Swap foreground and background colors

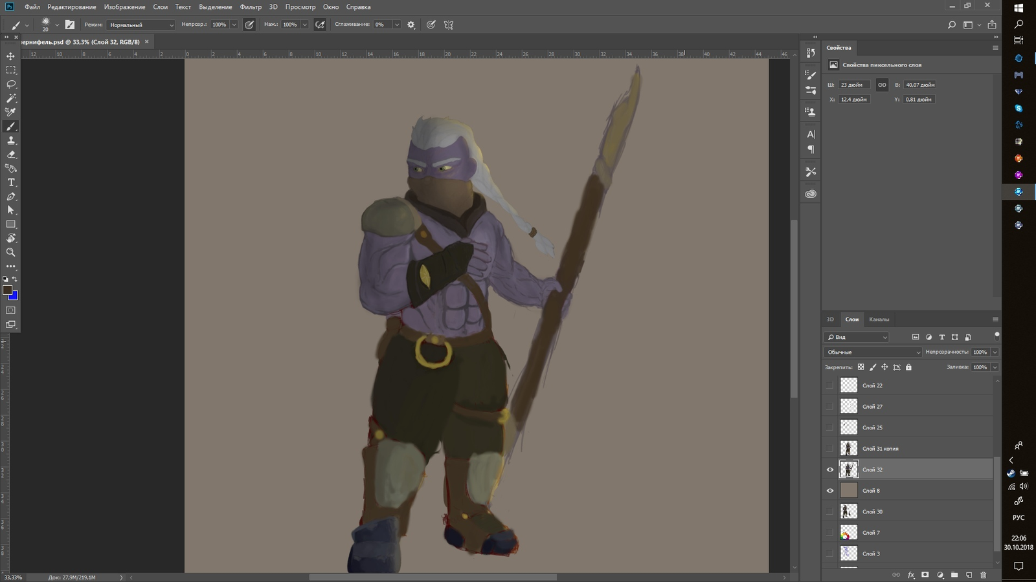click(15, 279)
